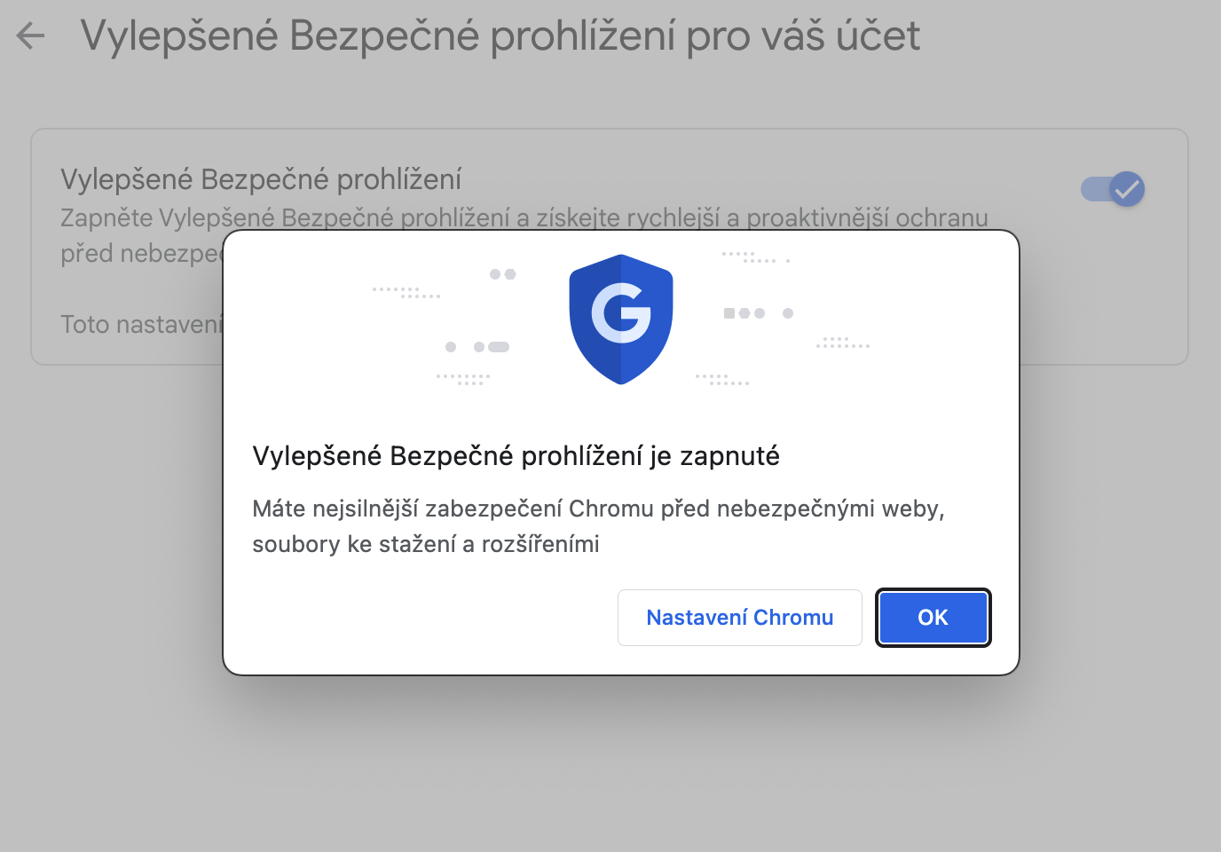Click the back arrow to return to previous page
The width and height of the screenshot is (1221, 852).
29,35
